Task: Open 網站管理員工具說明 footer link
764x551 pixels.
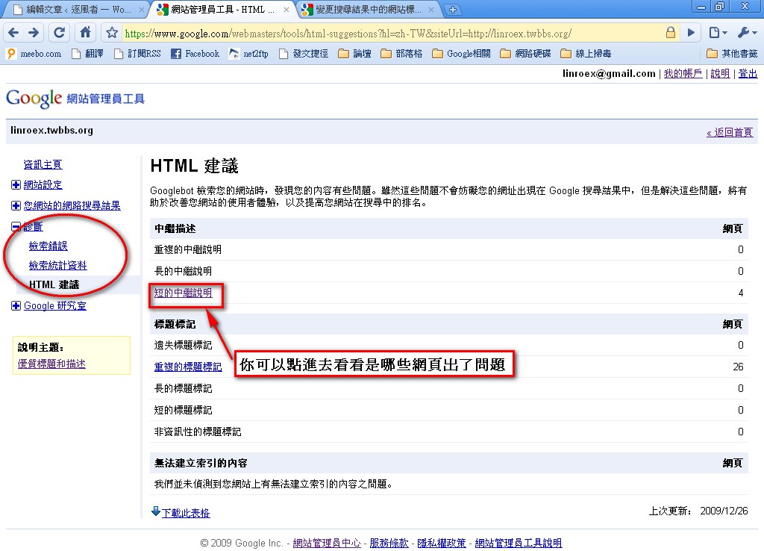Action: point(519,543)
